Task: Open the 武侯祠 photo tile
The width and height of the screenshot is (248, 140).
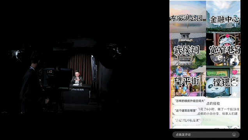Action: click(188, 49)
